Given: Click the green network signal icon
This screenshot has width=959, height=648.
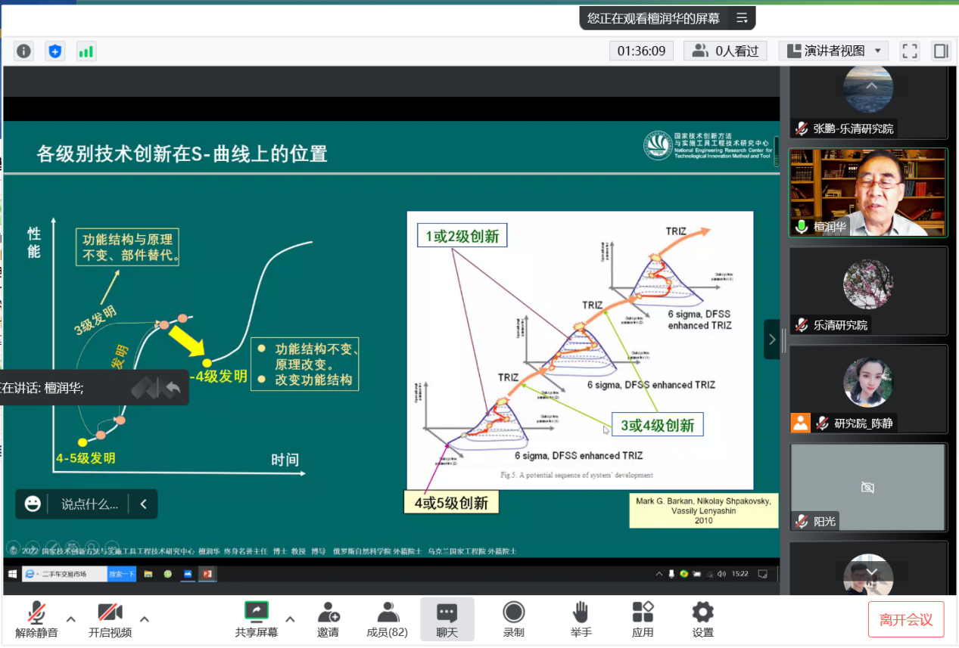Looking at the screenshot, I should [86, 51].
